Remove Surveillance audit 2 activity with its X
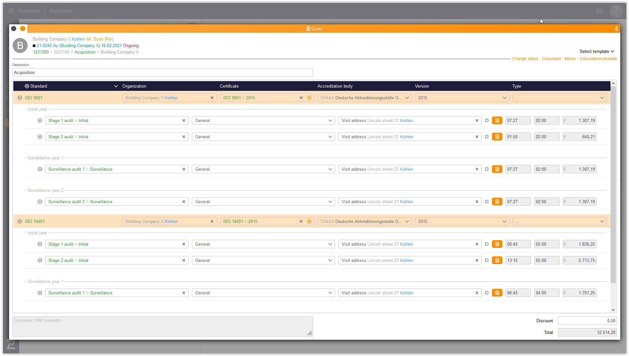 tap(184, 202)
